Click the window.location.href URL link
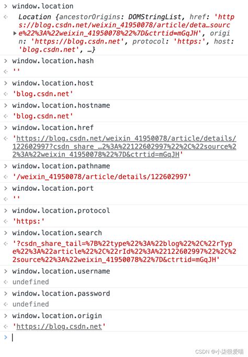Screen dimensions: 248x357 [124, 147]
